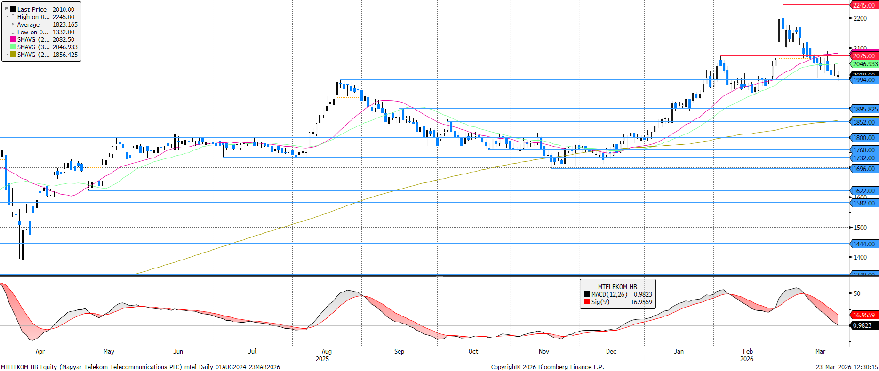Click the black Last Price color swatch

pyautogui.click(x=13, y=9)
